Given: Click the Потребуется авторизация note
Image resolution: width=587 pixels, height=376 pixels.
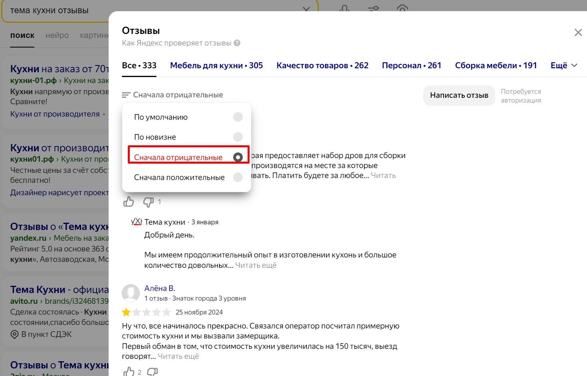Looking at the screenshot, I should [x=521, y=96].
